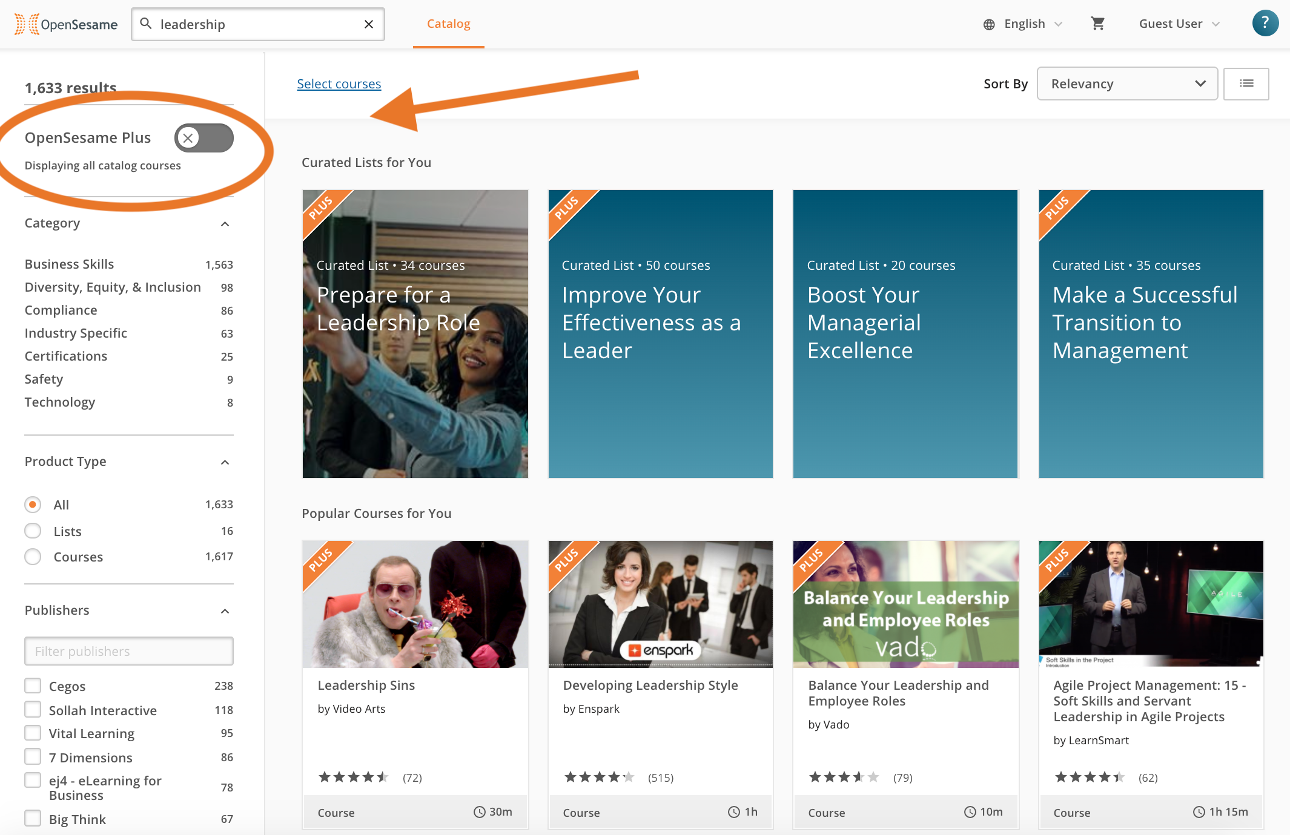Open the Sort By Relevancy dropdown

(x=1127, y=83)
